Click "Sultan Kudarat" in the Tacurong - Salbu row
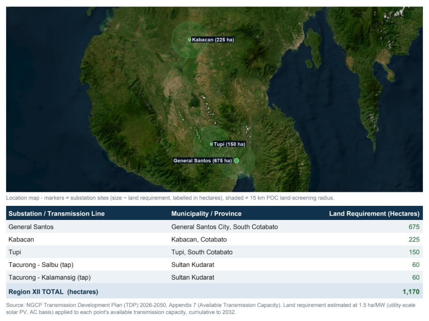The width and height of the screenshot is (429, 321). (x=192, y=265)
